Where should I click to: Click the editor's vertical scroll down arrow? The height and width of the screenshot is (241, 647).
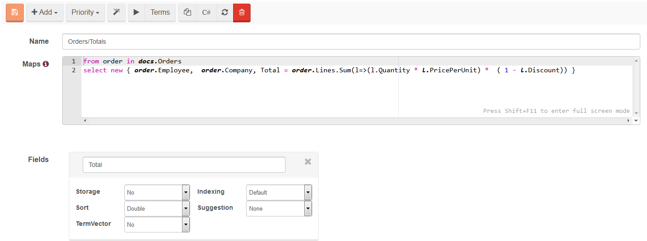pyautogui.click(x=637, y=114)
